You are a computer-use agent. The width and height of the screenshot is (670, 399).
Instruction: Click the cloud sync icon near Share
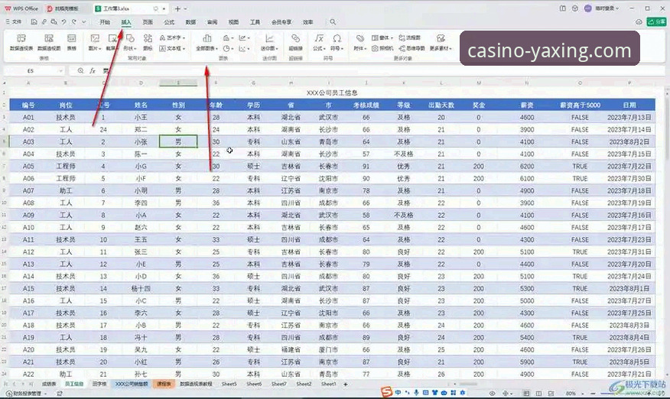(639, 22)
